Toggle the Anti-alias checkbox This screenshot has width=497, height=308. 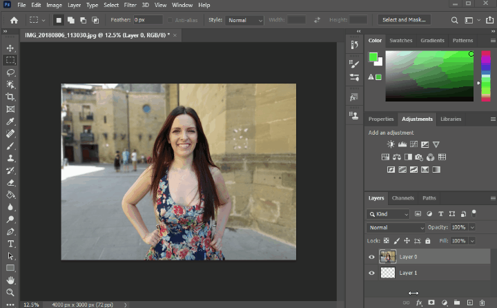coord(170,20)
